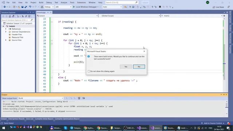Click the split editor plus icon
The image size is (233, 131).
pyautogui.click(x=224, y=16)
